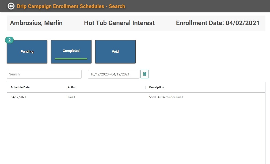Viewport: 270px width, 164px height.
Task: Sort by Schedule Date column header
Action: pos(20,87)
